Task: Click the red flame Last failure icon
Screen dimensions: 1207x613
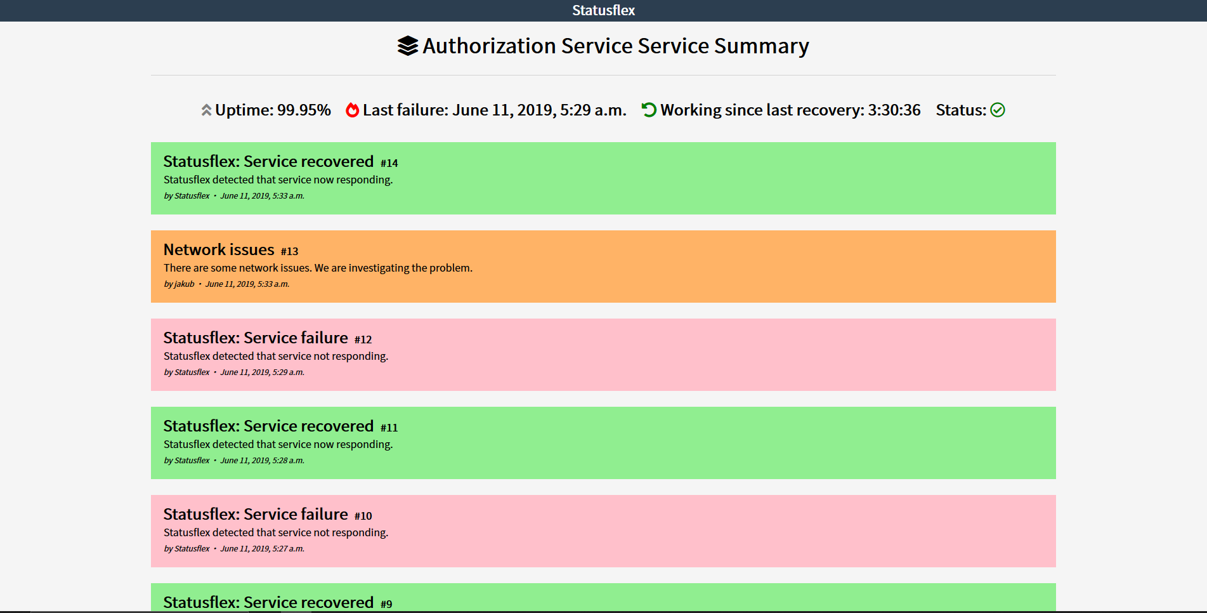Action: pyautogui.click(x=352, y=110)
